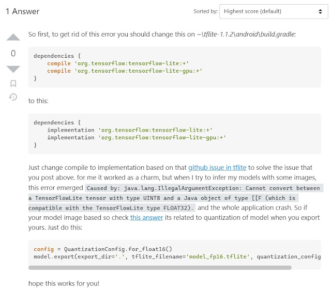This screenshot has height=290, width=331.
Task: Click the vote count score '0'
Action: click(13, 53)
